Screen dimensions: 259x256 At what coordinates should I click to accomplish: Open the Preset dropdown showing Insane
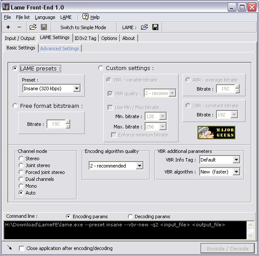[52, 88]
